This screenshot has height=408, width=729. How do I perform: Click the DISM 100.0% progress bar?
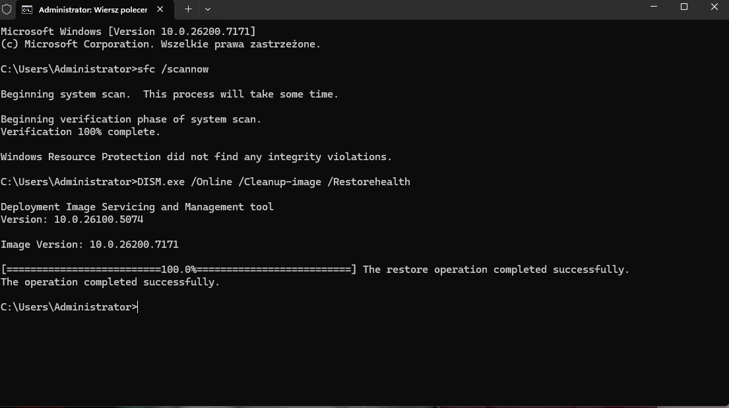[178, 270]
